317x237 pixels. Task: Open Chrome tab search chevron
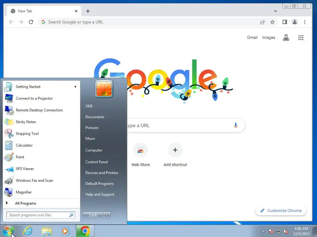[x=275, y=11]
